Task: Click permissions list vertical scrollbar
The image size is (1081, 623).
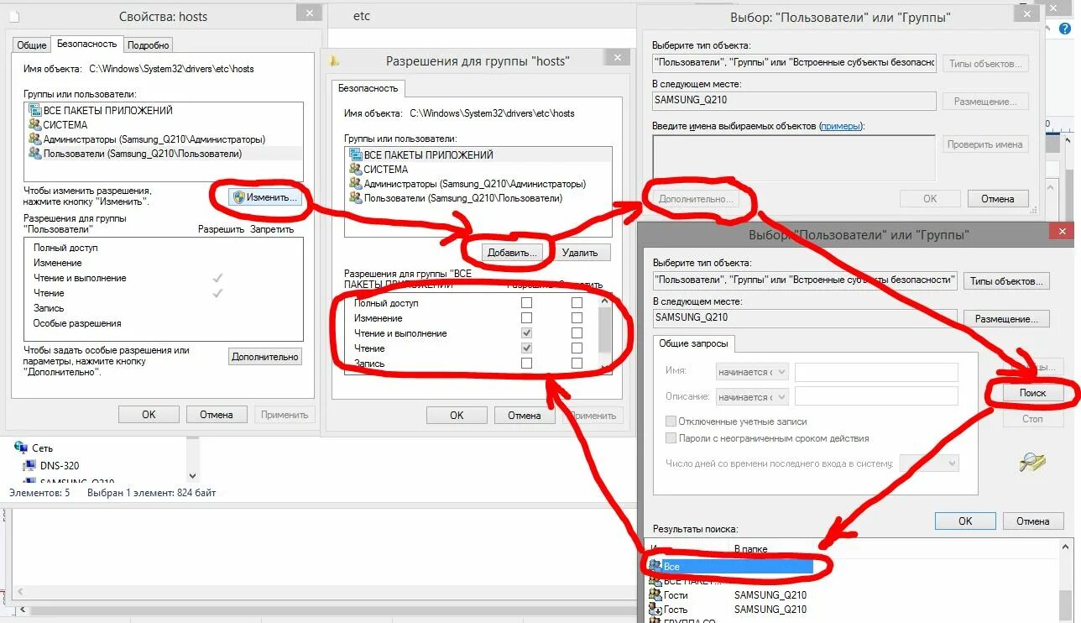Action: coord(604,333)
